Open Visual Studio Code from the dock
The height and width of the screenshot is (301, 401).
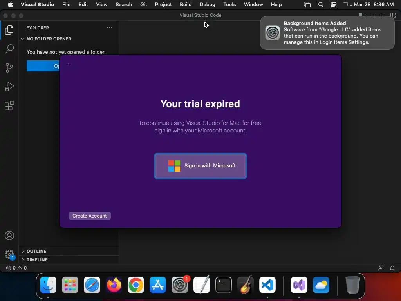tap(267, 285)
